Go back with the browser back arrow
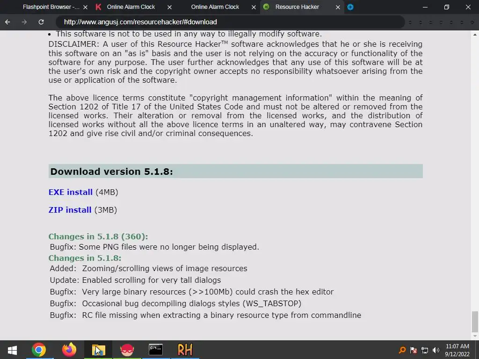The width and height of the screenshot is (479, 359). point(7,22)
